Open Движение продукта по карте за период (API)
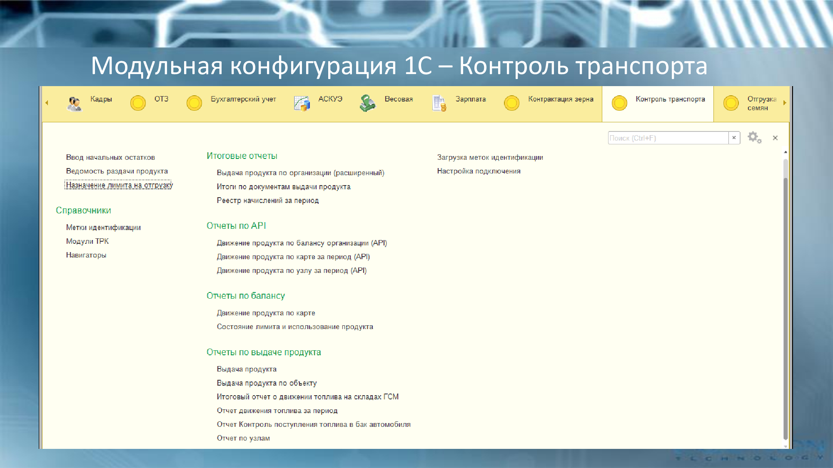 coord(293,257)
